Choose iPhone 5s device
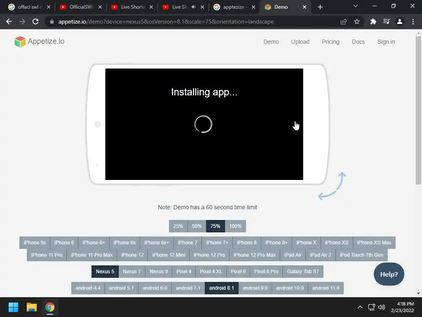The width and height of the screenshot is (422, 317). pos(35,243)
